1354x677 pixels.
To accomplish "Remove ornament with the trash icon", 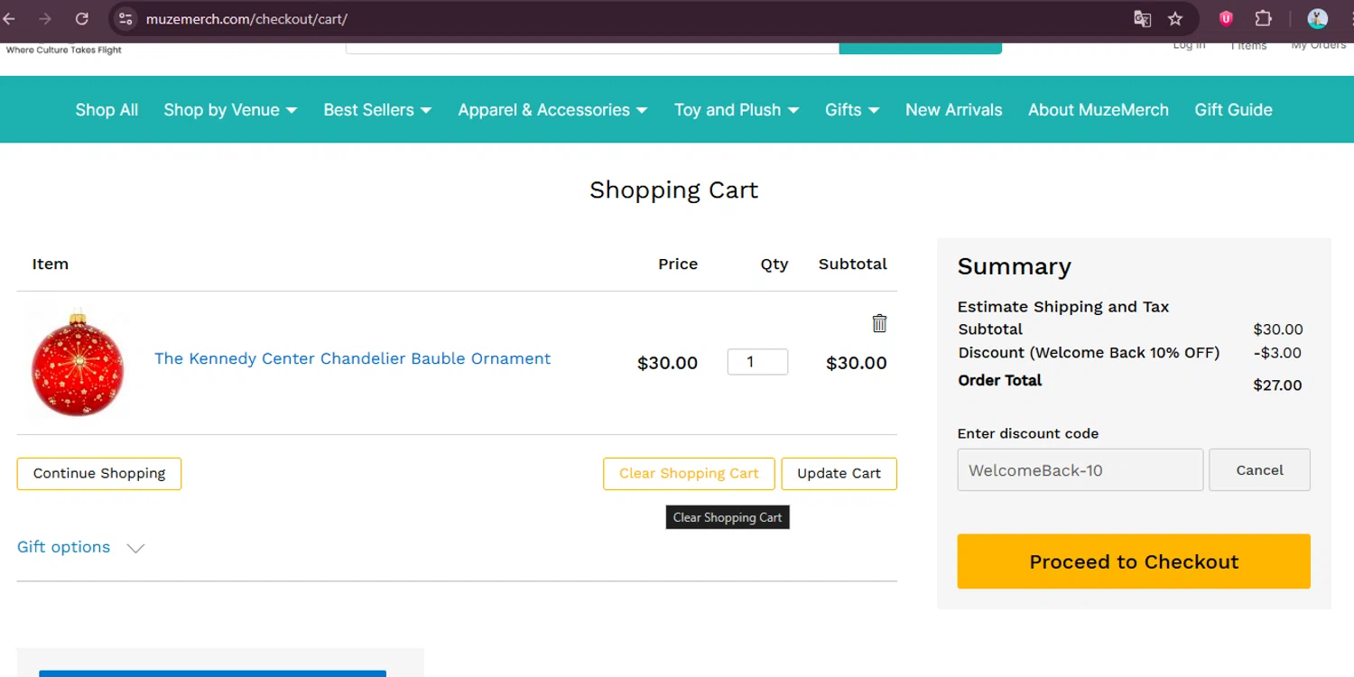I will point(879,323).
